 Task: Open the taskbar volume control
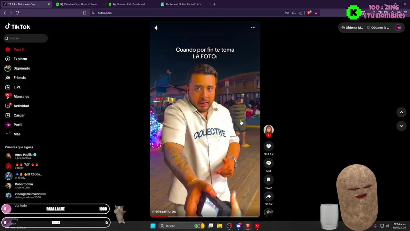click(x=387, y=226)
